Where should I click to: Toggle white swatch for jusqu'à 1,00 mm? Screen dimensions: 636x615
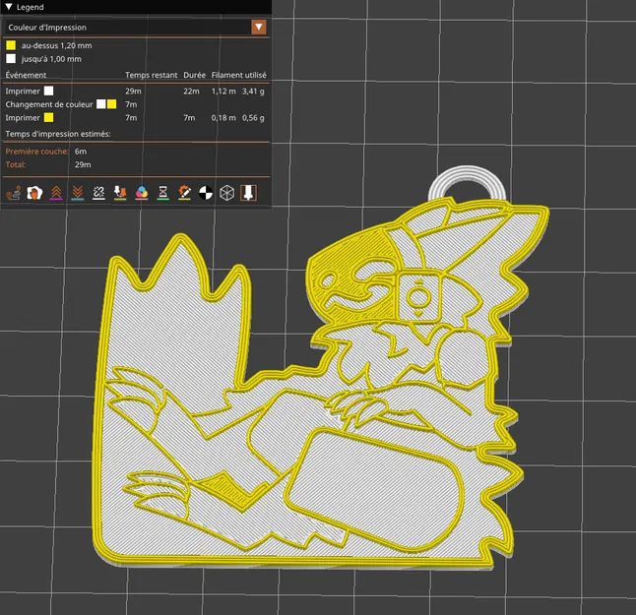[11, 59]
